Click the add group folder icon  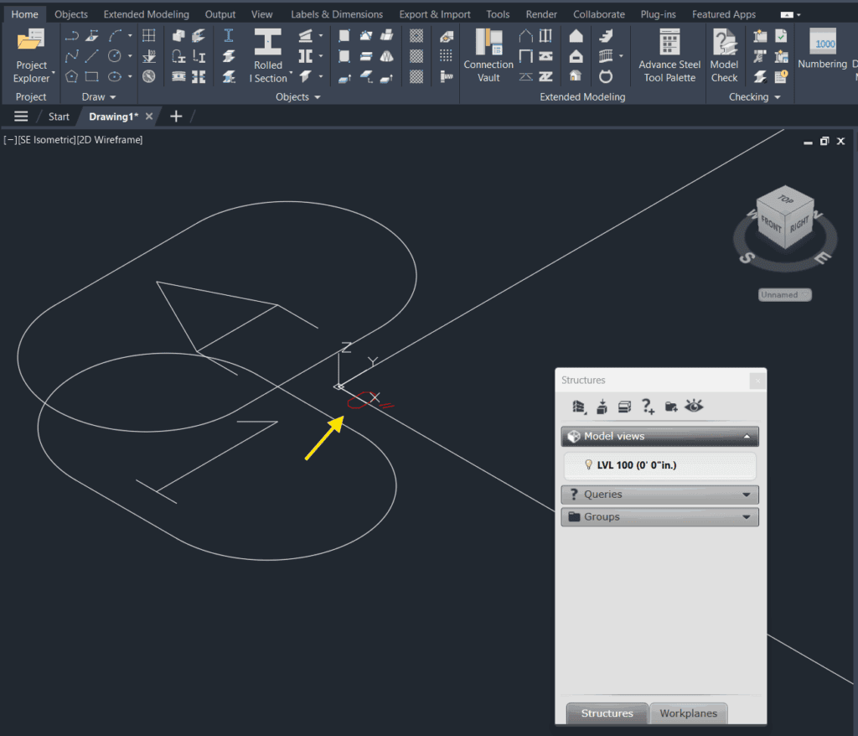pos(670,407)
